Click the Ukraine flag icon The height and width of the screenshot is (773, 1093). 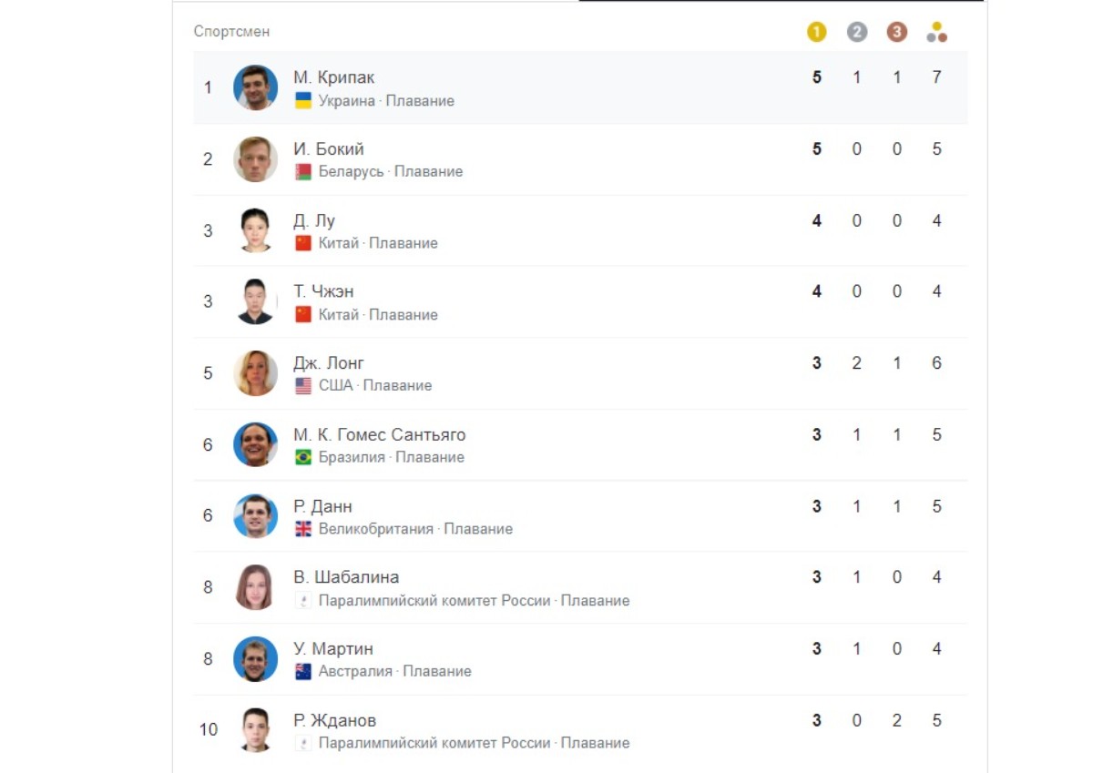(x=303, y=101)
